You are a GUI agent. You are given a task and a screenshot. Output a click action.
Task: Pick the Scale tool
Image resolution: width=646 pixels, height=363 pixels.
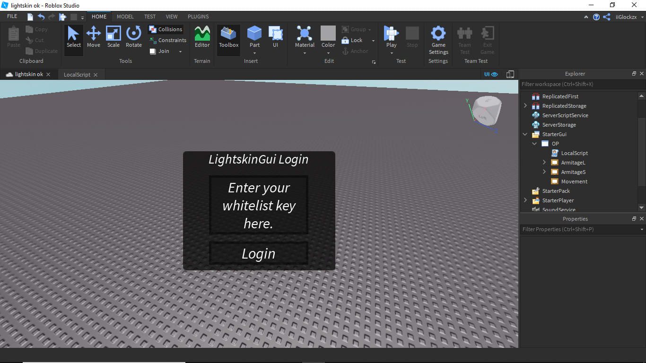tap(113, 37)
